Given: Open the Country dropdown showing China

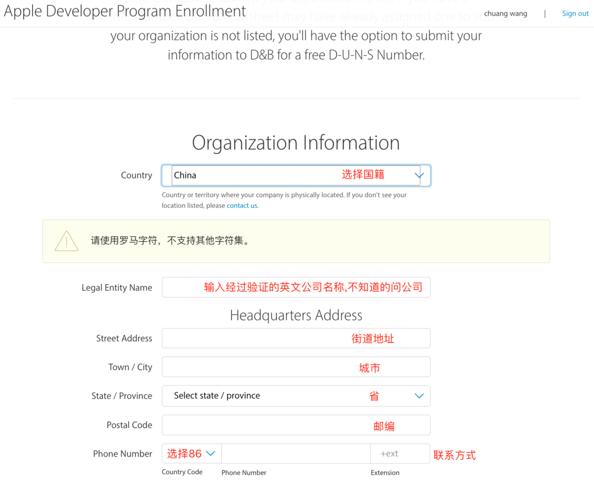Looking at the screenshot, I should click(296, 175).
